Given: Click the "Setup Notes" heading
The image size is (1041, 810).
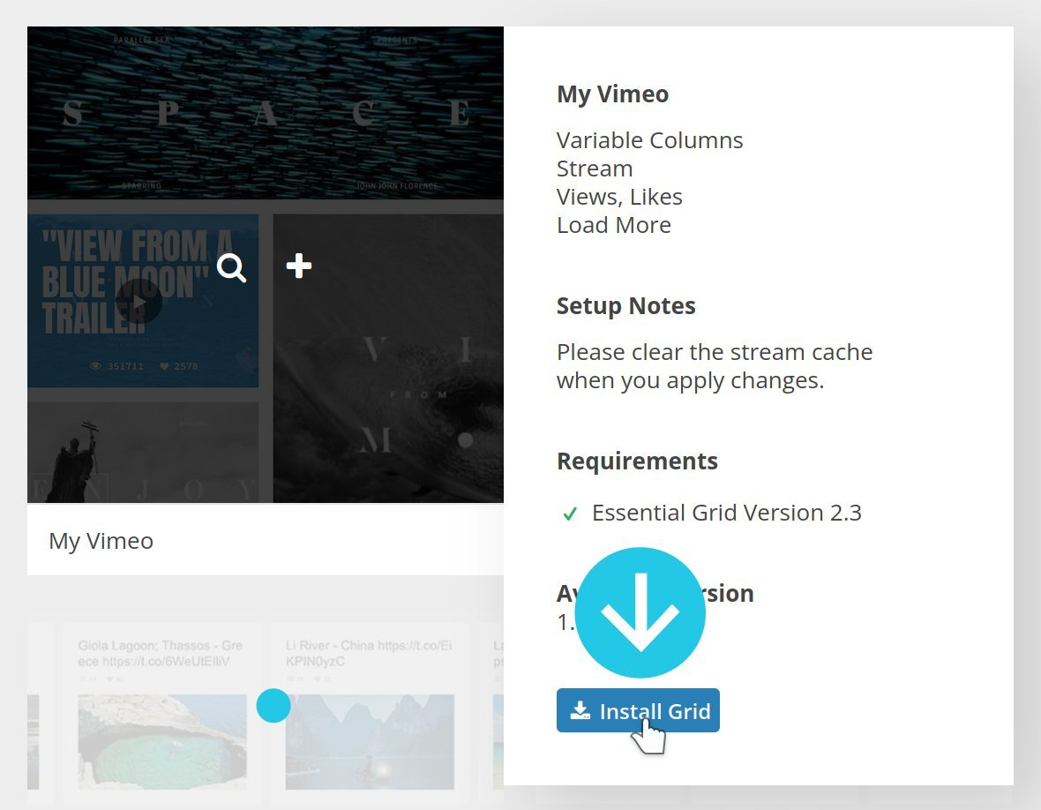Looking at the screenshot, I should pos(626,306).
